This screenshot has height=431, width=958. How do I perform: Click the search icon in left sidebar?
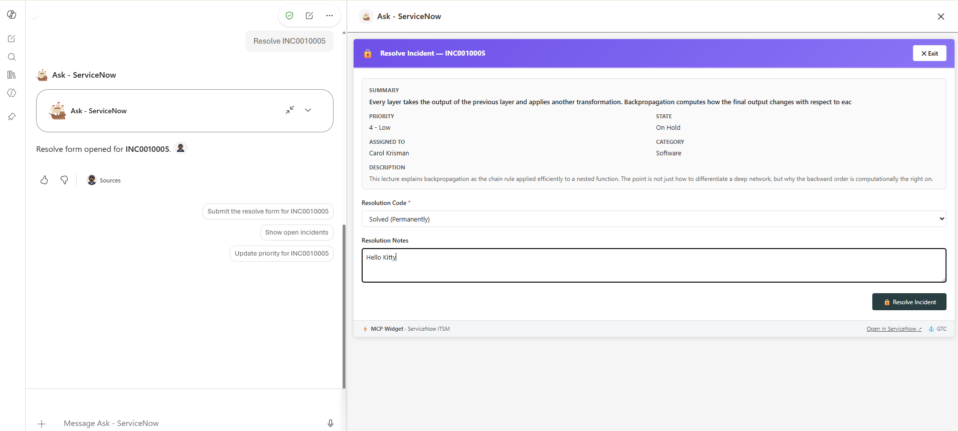(x=12, y=57)
